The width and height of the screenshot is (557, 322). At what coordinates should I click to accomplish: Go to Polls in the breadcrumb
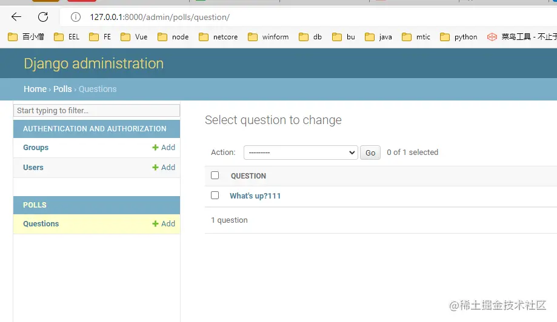(62, 89)
